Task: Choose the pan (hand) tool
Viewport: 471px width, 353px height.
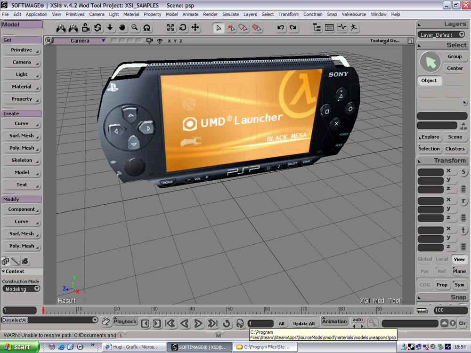Action: tap(122, 28)
